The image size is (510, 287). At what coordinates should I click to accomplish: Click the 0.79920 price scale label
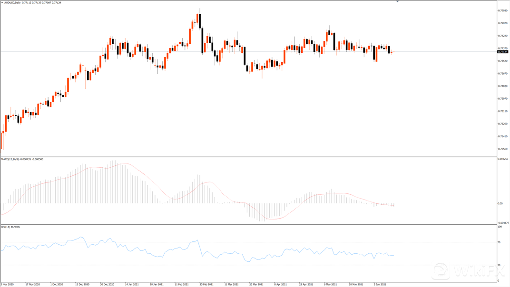[502, 10]
